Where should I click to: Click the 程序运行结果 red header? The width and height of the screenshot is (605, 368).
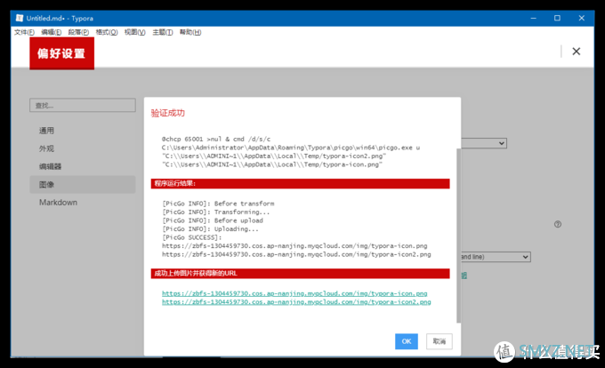click(300, 183)
